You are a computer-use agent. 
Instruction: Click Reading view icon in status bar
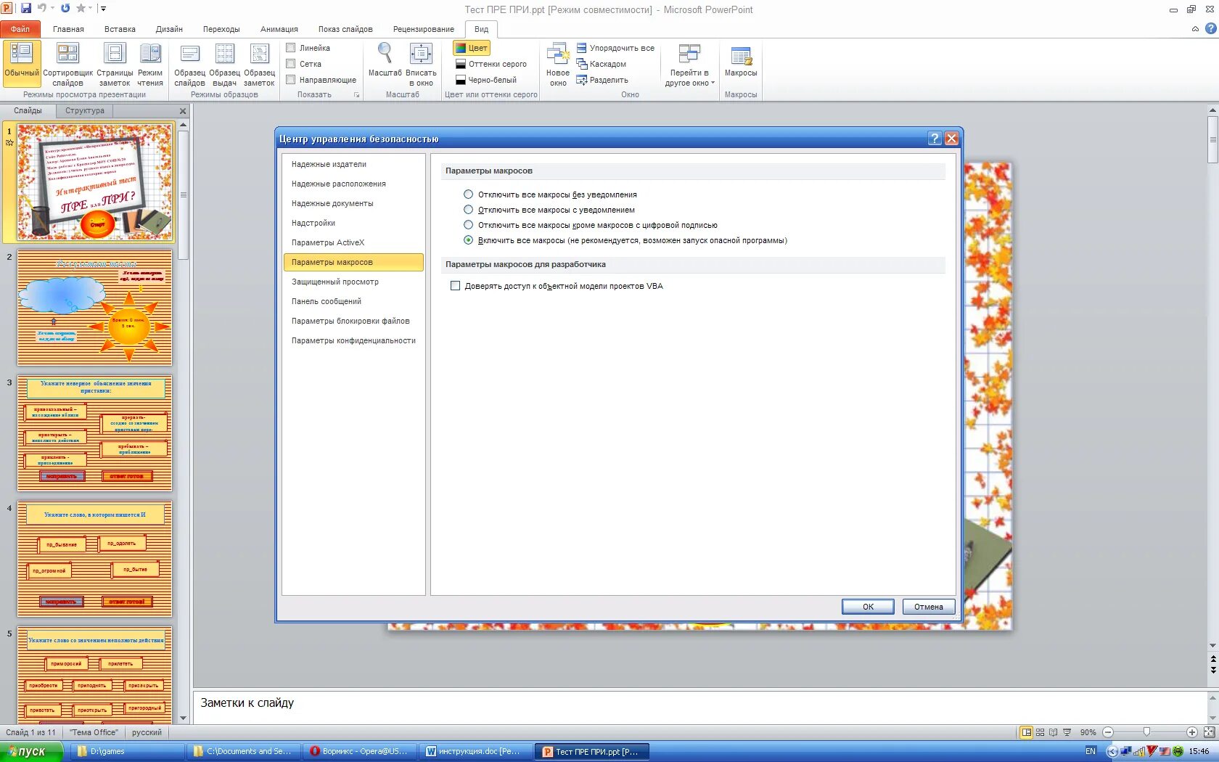point(1053,732)
